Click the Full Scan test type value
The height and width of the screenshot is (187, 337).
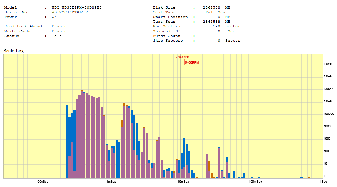tap(216, 12)
